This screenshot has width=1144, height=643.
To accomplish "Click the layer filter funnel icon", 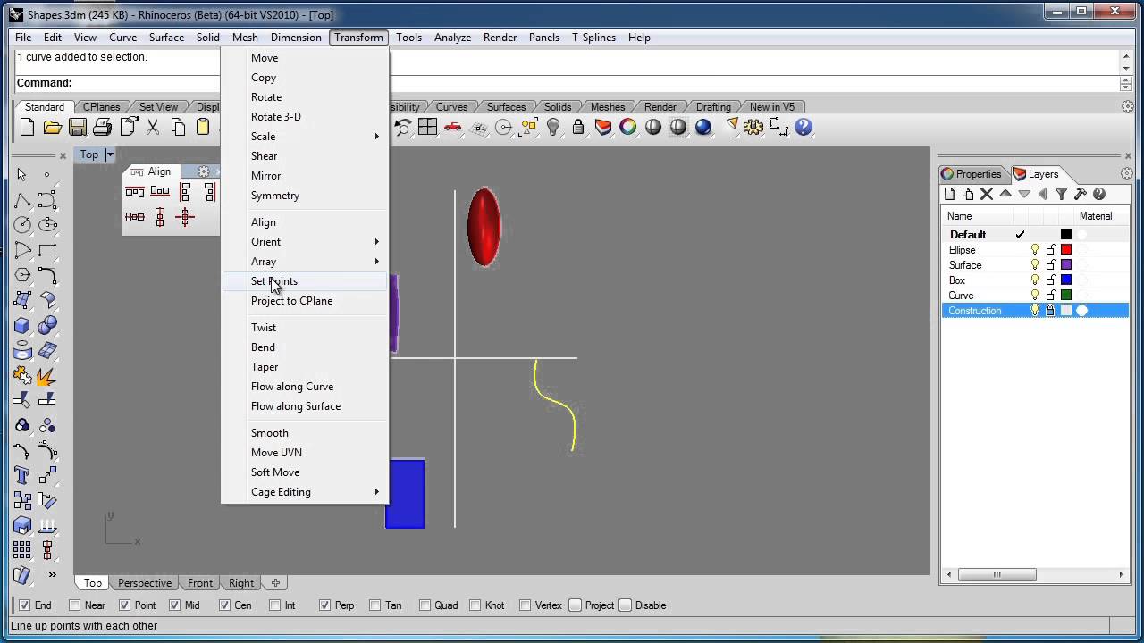I will tap(1062, 194).
